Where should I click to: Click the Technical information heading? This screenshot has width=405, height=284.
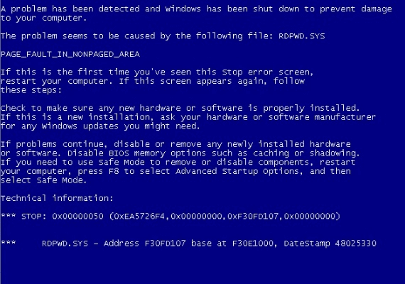pos(57,198)
